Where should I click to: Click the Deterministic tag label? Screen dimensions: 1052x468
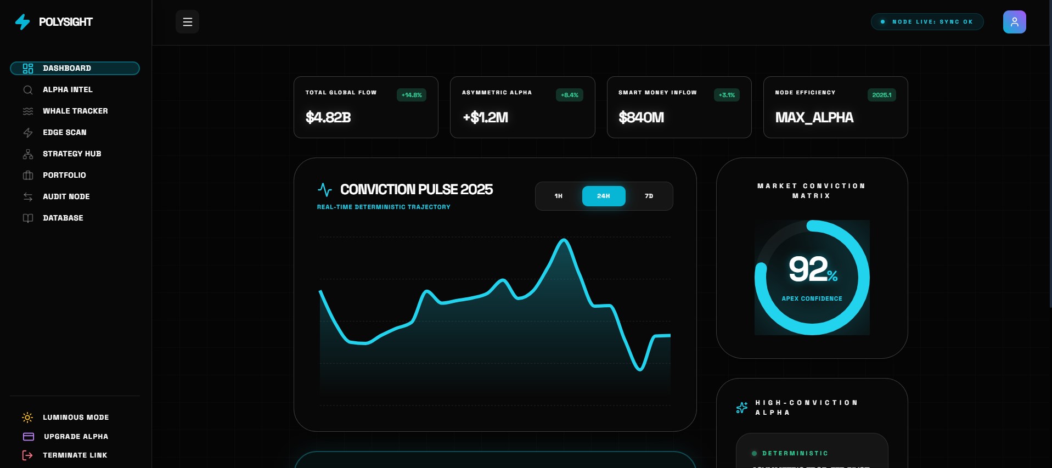point(795,454)
